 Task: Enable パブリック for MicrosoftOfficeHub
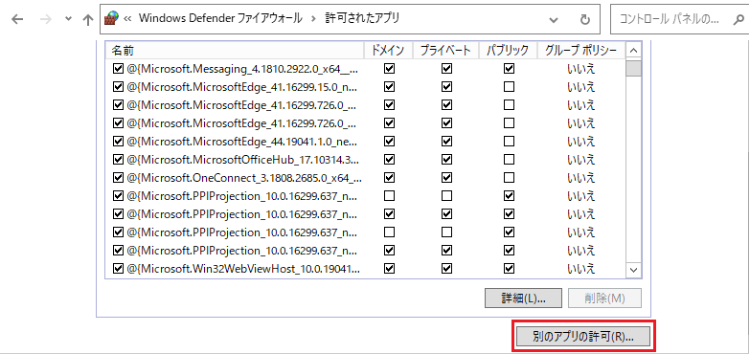[510, 160]
